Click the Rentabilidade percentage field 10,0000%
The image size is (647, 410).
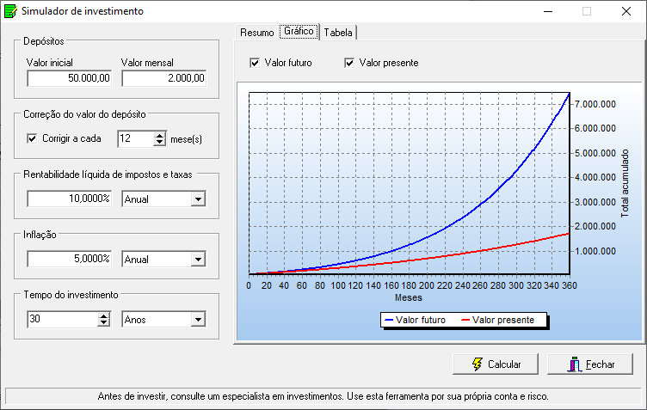click(70, 199)
